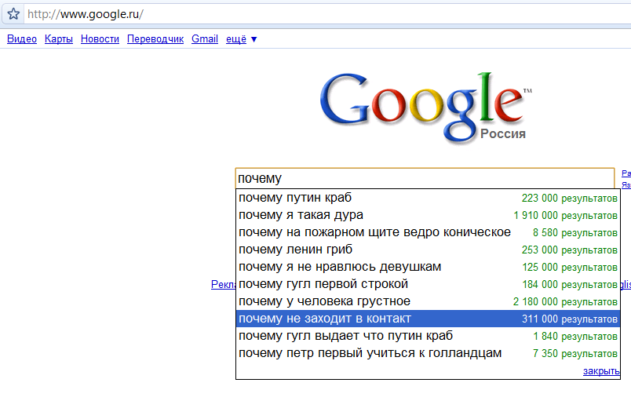The height and width of the screenshot is (401, 631).
Task: Choose highlighted почему не заходит в контакт
Action: point(428,319)
